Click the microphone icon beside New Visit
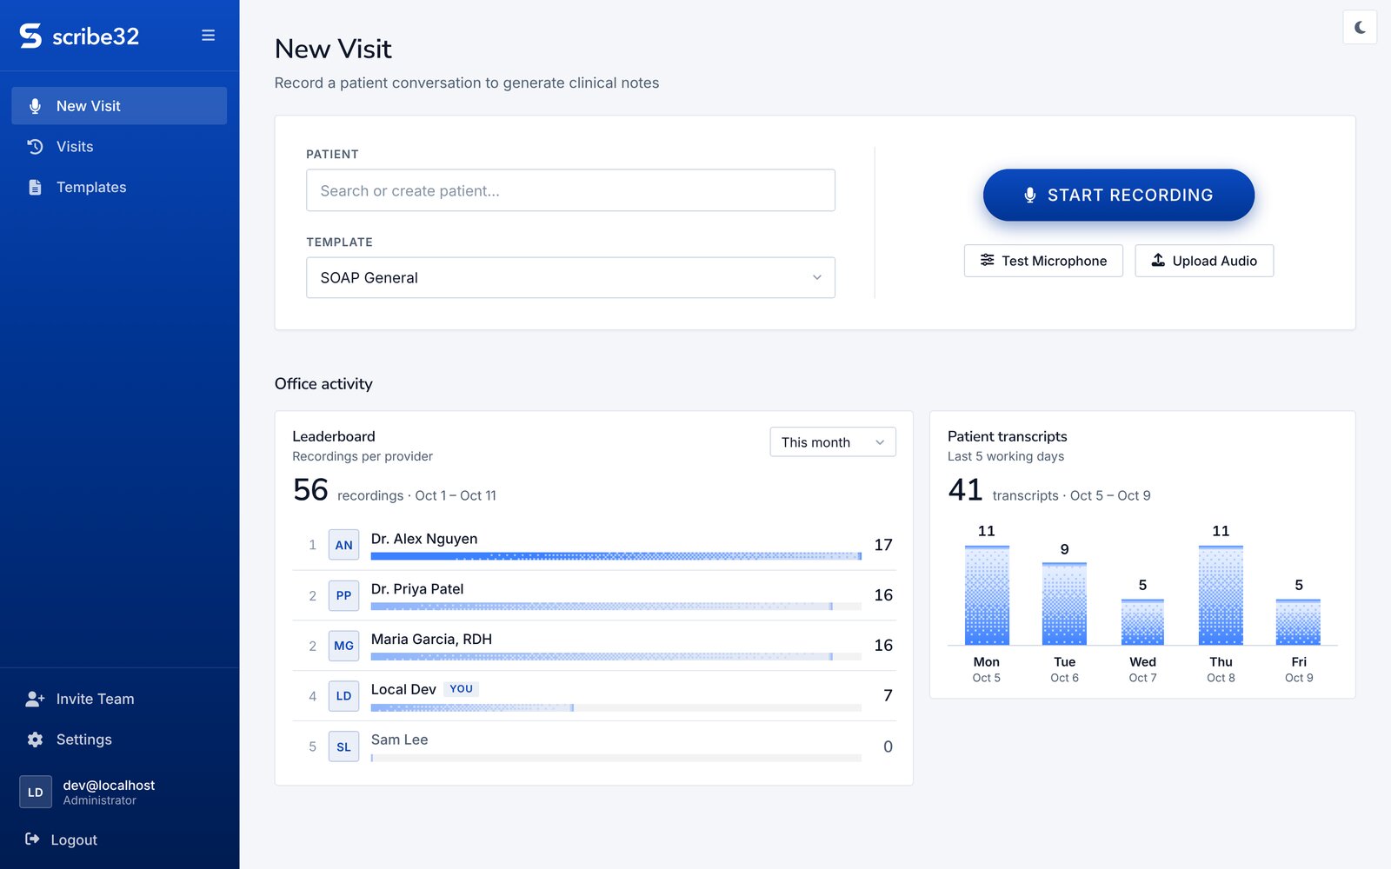Viewport: 1391px width, 869px height. (x=35, y=106)
